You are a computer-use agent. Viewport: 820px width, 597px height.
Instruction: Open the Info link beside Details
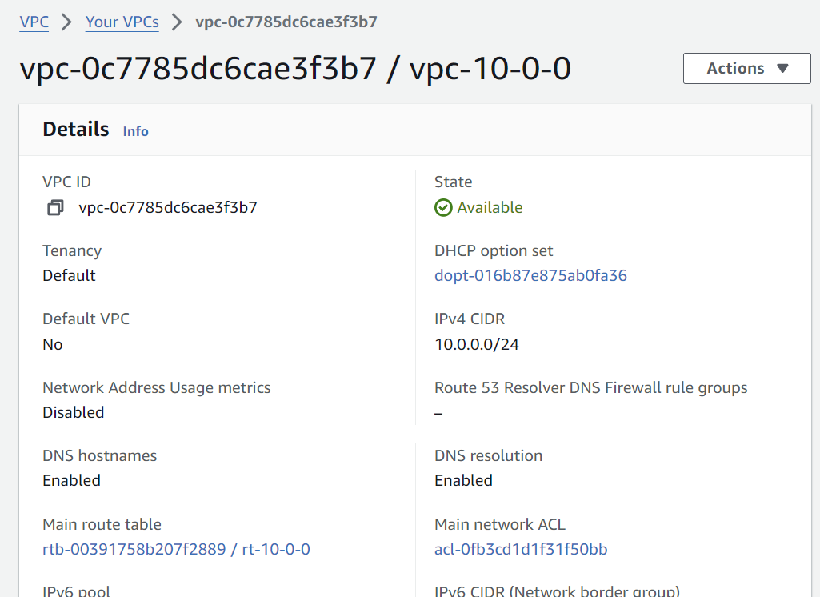[x=135, y=131]
